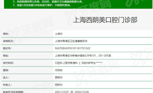Click the 诊疗科目 label
The width and height of the screenshot is (153, 93).
point(8,63)
